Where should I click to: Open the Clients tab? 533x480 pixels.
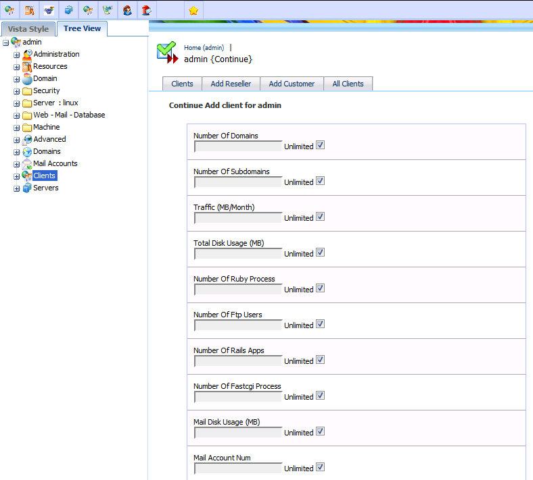coord(182,84)
